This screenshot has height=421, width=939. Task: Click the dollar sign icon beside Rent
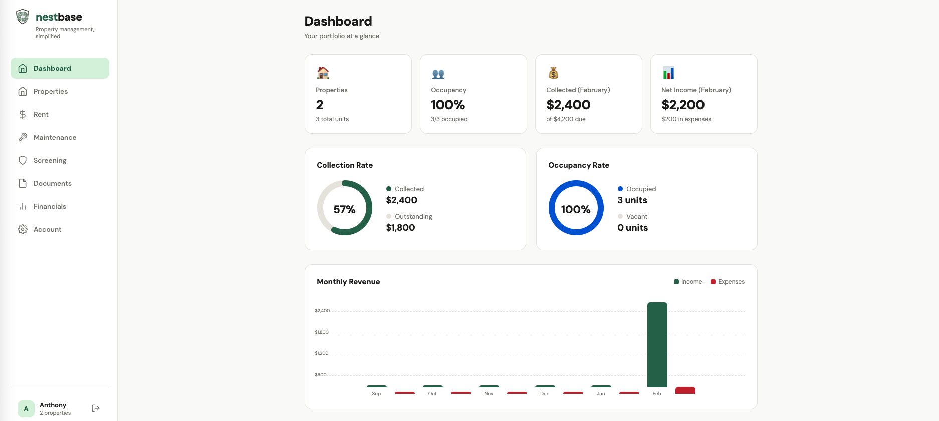coord(23,114)
